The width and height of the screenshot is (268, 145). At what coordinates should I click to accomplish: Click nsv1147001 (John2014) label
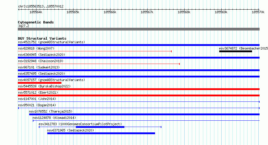pos(37,99)
